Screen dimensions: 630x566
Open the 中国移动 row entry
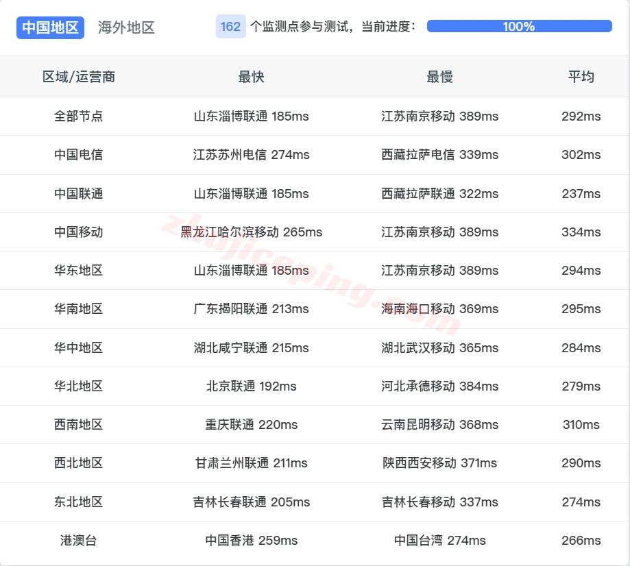[x=78, y=232]
